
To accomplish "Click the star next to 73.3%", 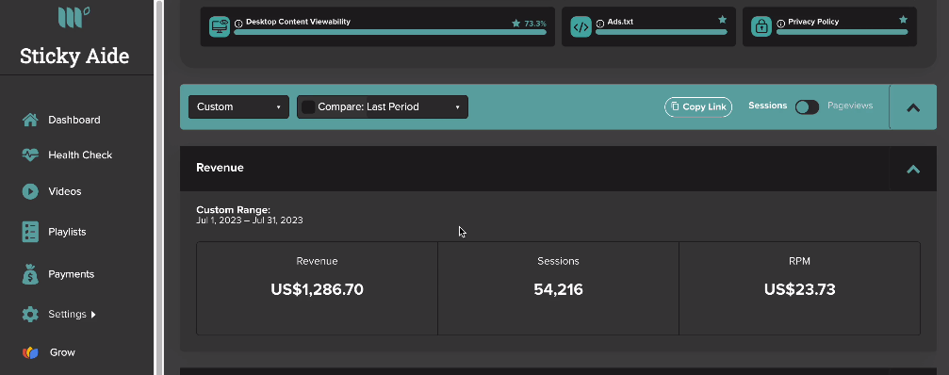I will pyautogui.click(x=516, y=23).
